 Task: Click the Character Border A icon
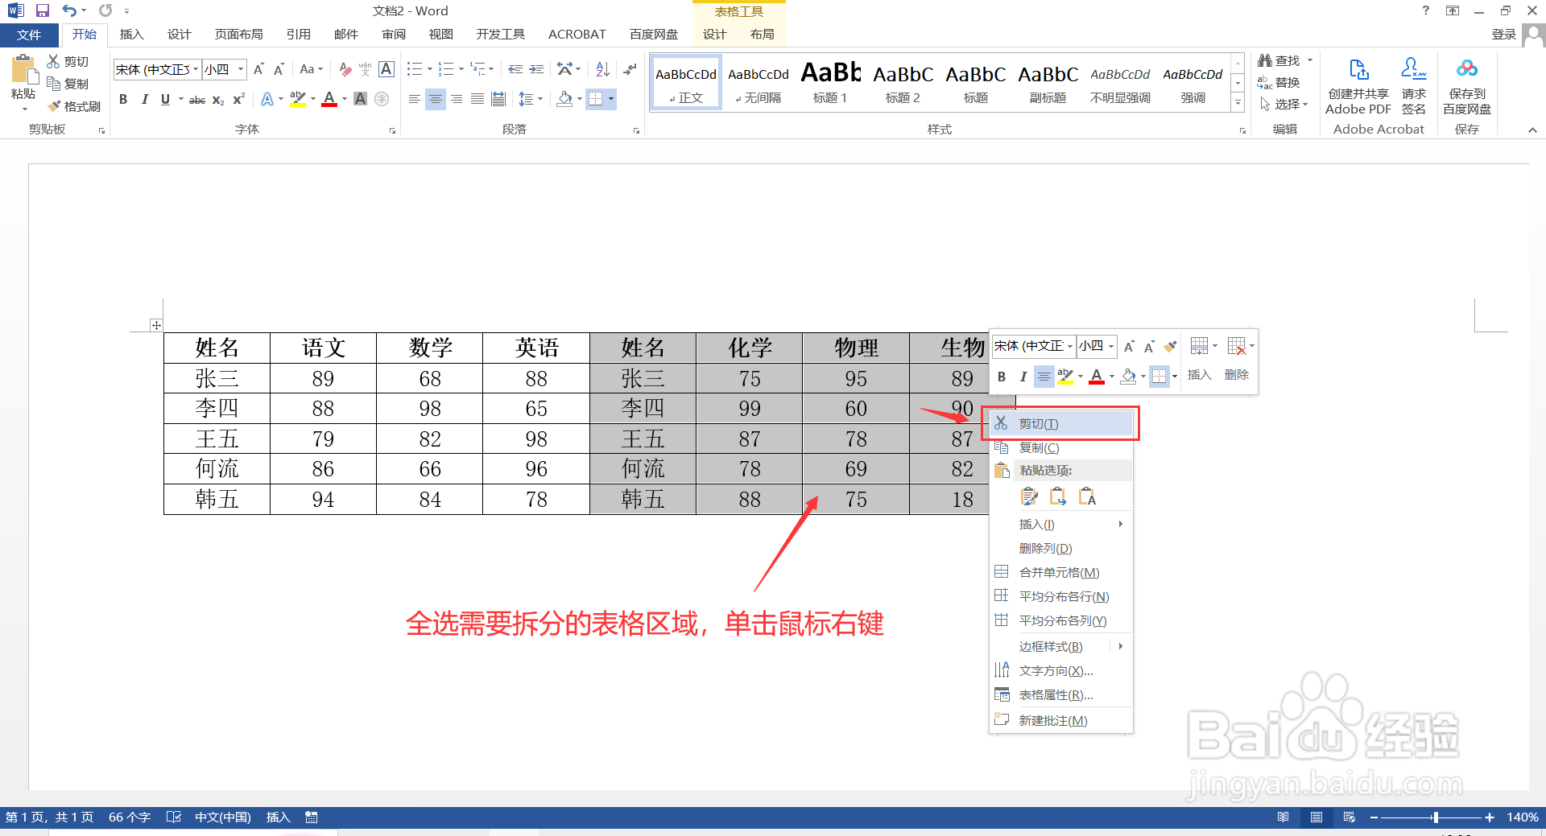[x=386, y=69]
